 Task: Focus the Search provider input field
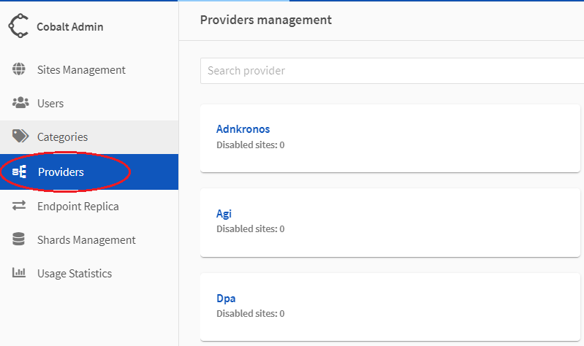(391, 71)
